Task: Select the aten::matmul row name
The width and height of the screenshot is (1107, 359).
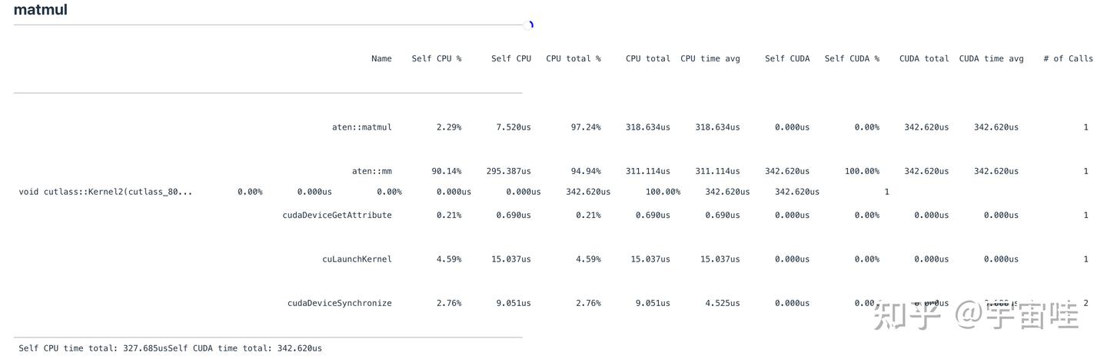Action: click(362, 127)
